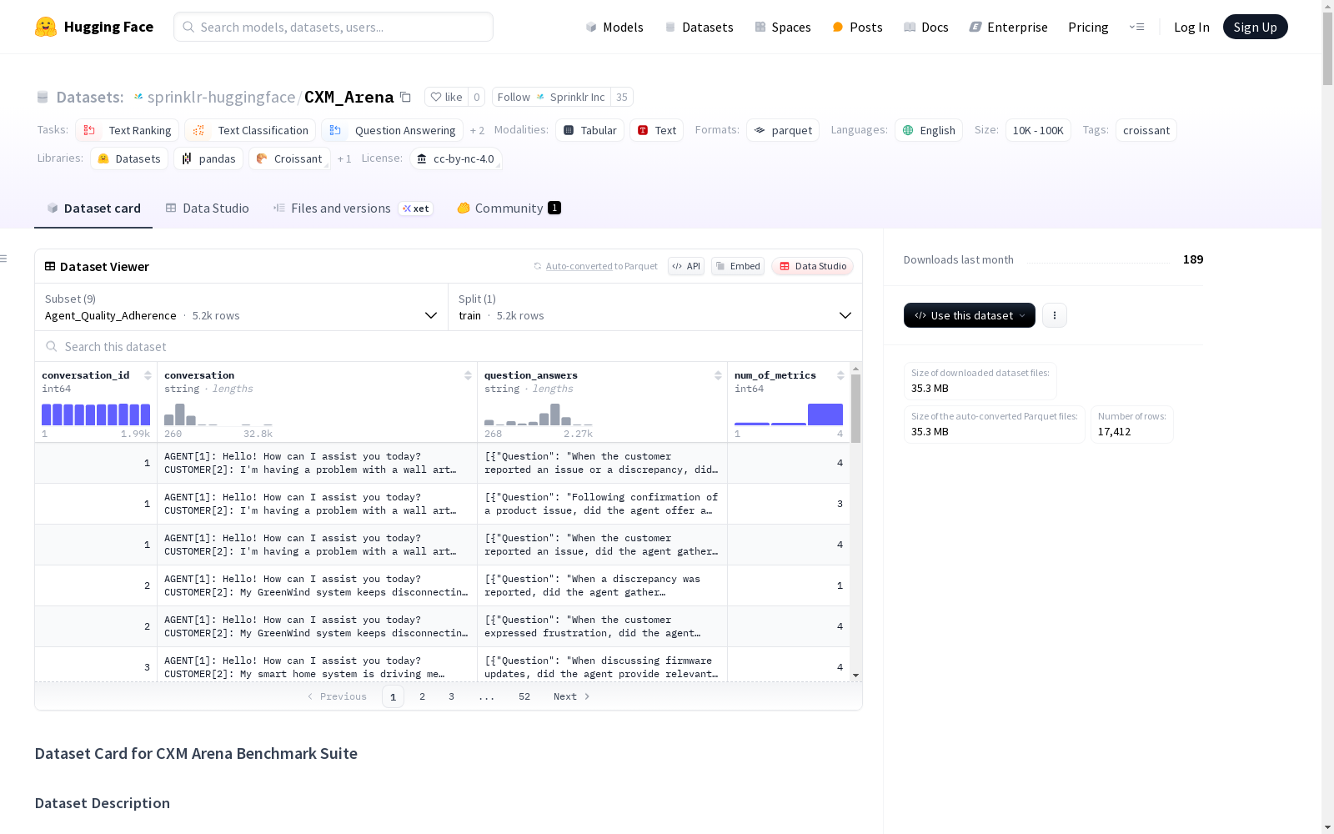Go to Models in the top navigation
This screenshot has height=834, width=1334.
[614, 27]
